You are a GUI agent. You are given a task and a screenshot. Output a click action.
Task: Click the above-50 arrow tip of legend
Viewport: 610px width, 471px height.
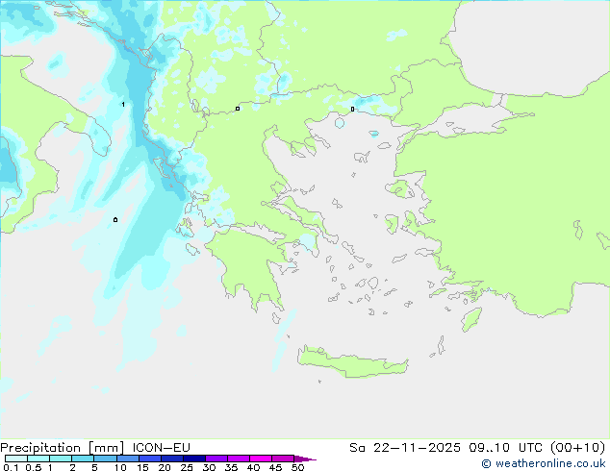click(305, 459)
